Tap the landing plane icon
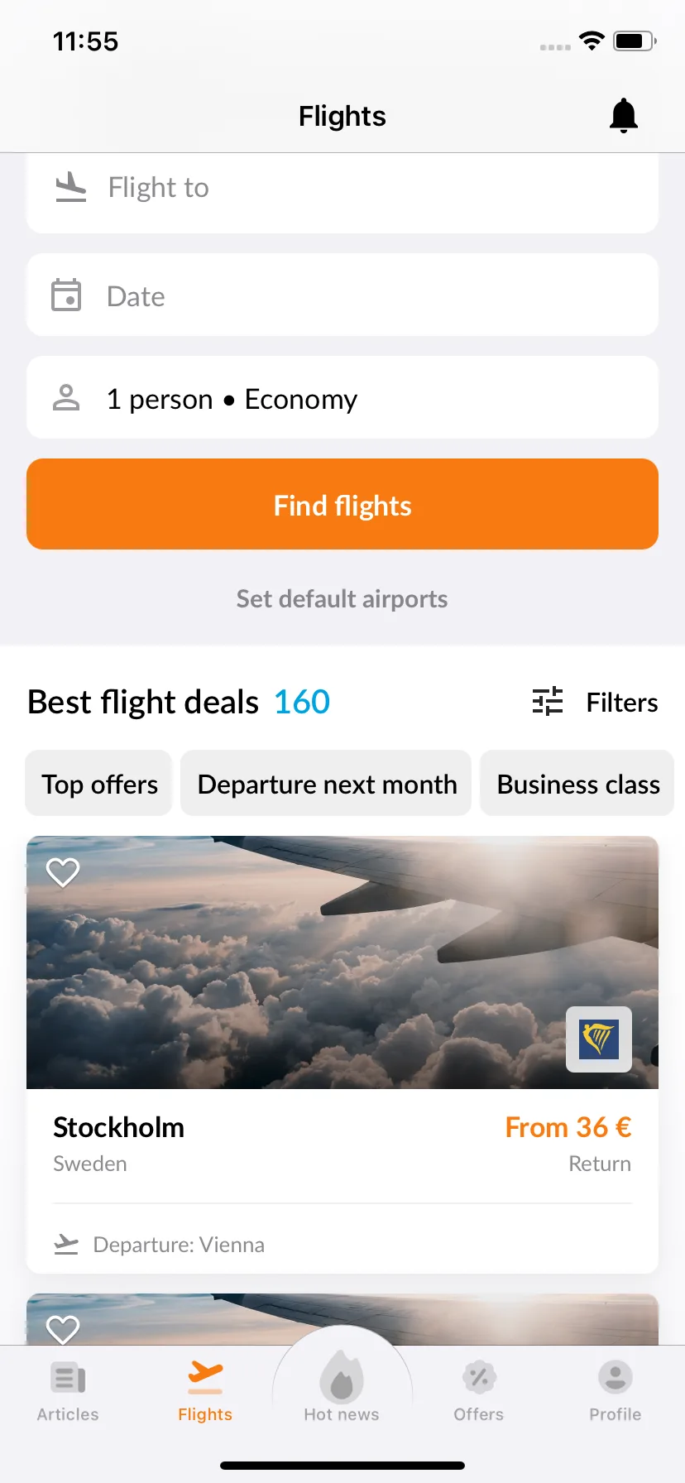Viewport: 685px width, 1483px height. pyautogui.click(x=71, y=187)
